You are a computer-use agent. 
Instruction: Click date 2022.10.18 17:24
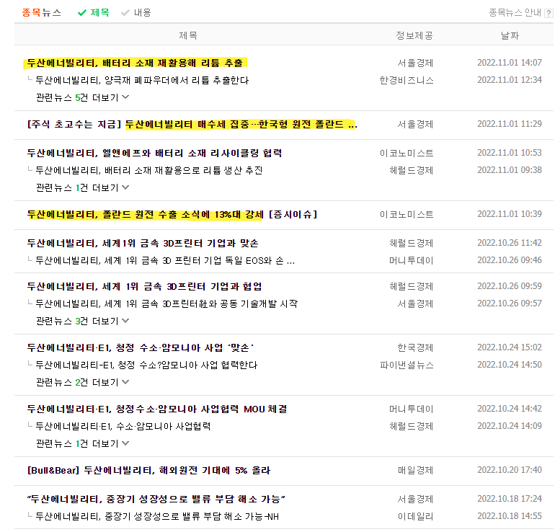(510, 499)
